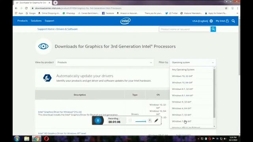Collapse the Operating system filter dropdown
This screenshot has height=142, width=253.
click(193, 62)
